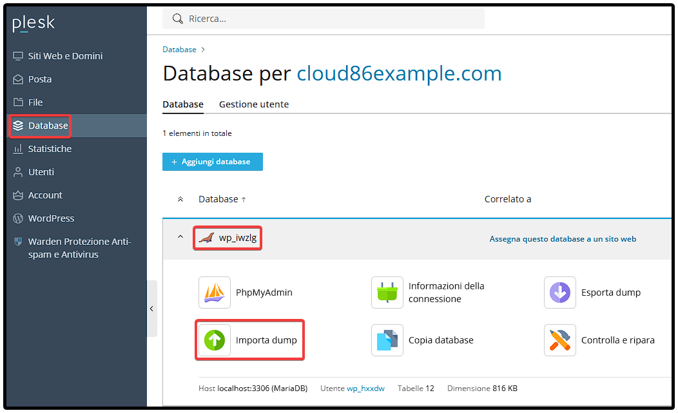
Task: Click the Account crown icon
Action: pyautogui.click(x=18, y=195)
